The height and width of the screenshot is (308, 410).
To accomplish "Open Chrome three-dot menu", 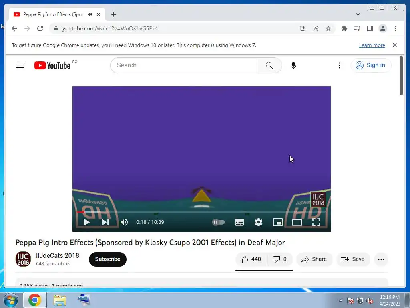I will pos(396,28).
